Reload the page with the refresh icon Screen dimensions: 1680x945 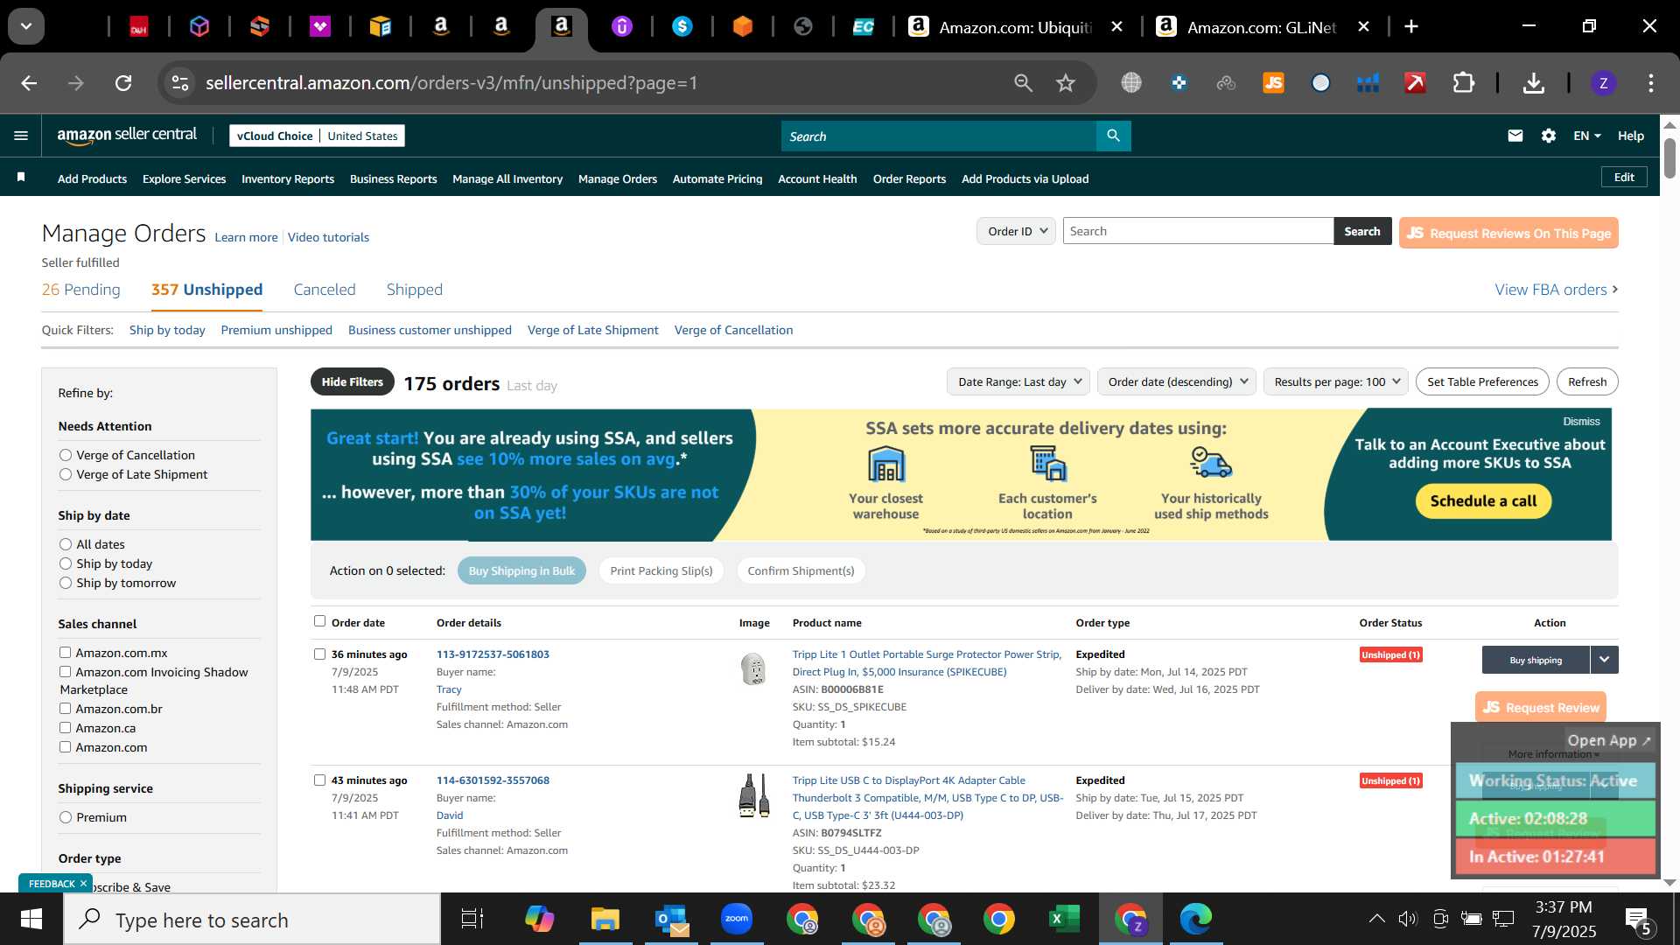(123, 83)
